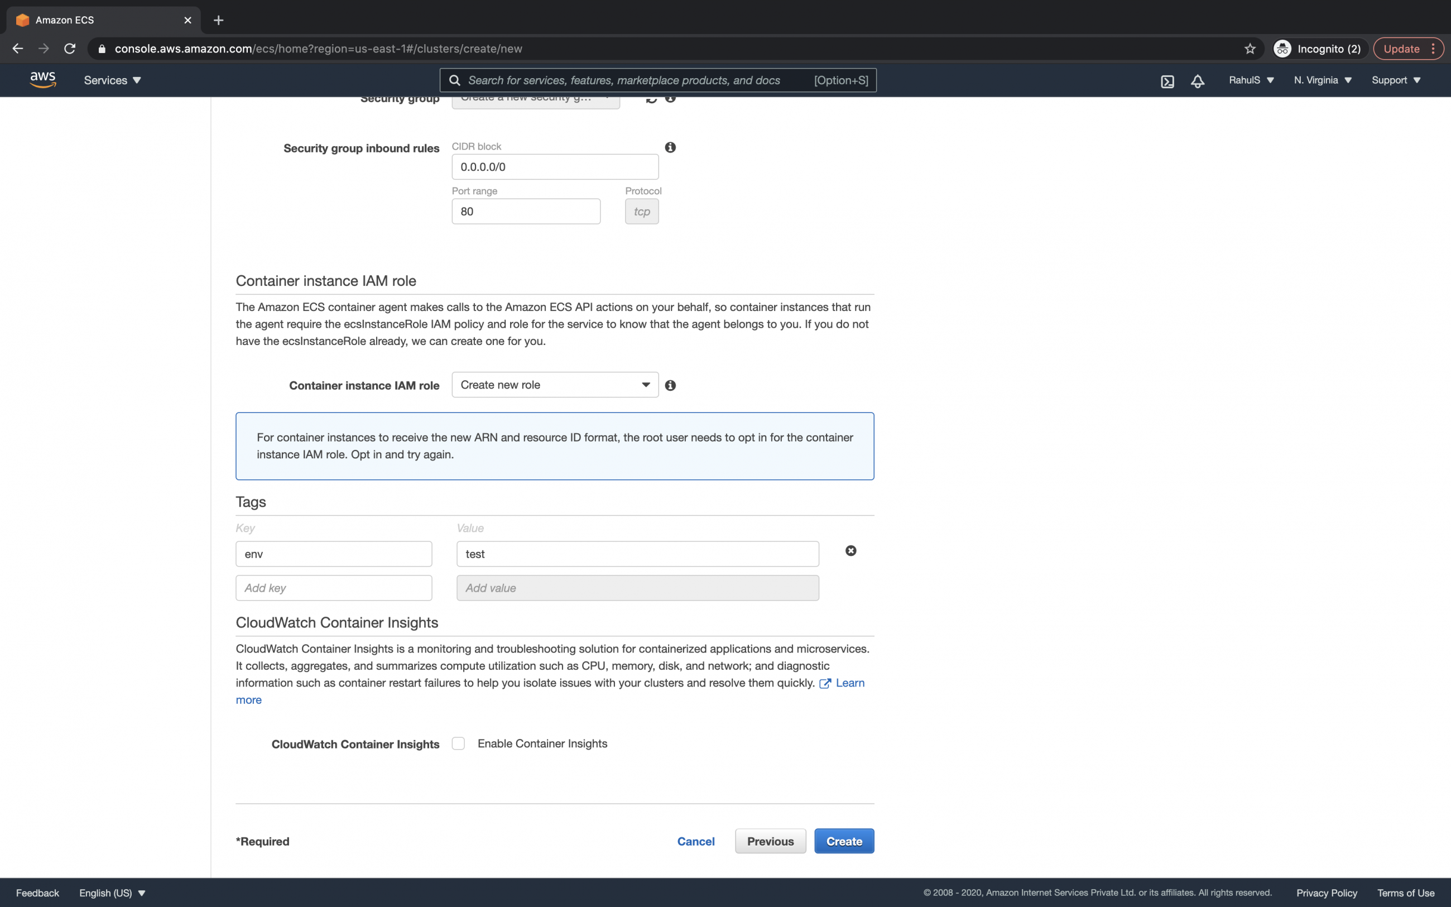Remove the env tag with the X icon
Image resolution: width=1451 pixels, height=907 pixels.
(851, 550)
